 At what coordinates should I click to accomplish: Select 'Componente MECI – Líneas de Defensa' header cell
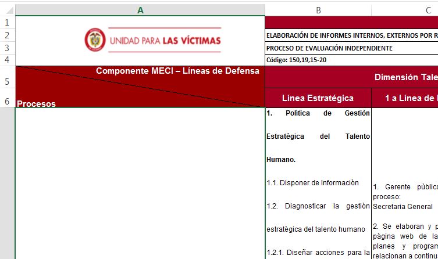click(x=140, y=87)
